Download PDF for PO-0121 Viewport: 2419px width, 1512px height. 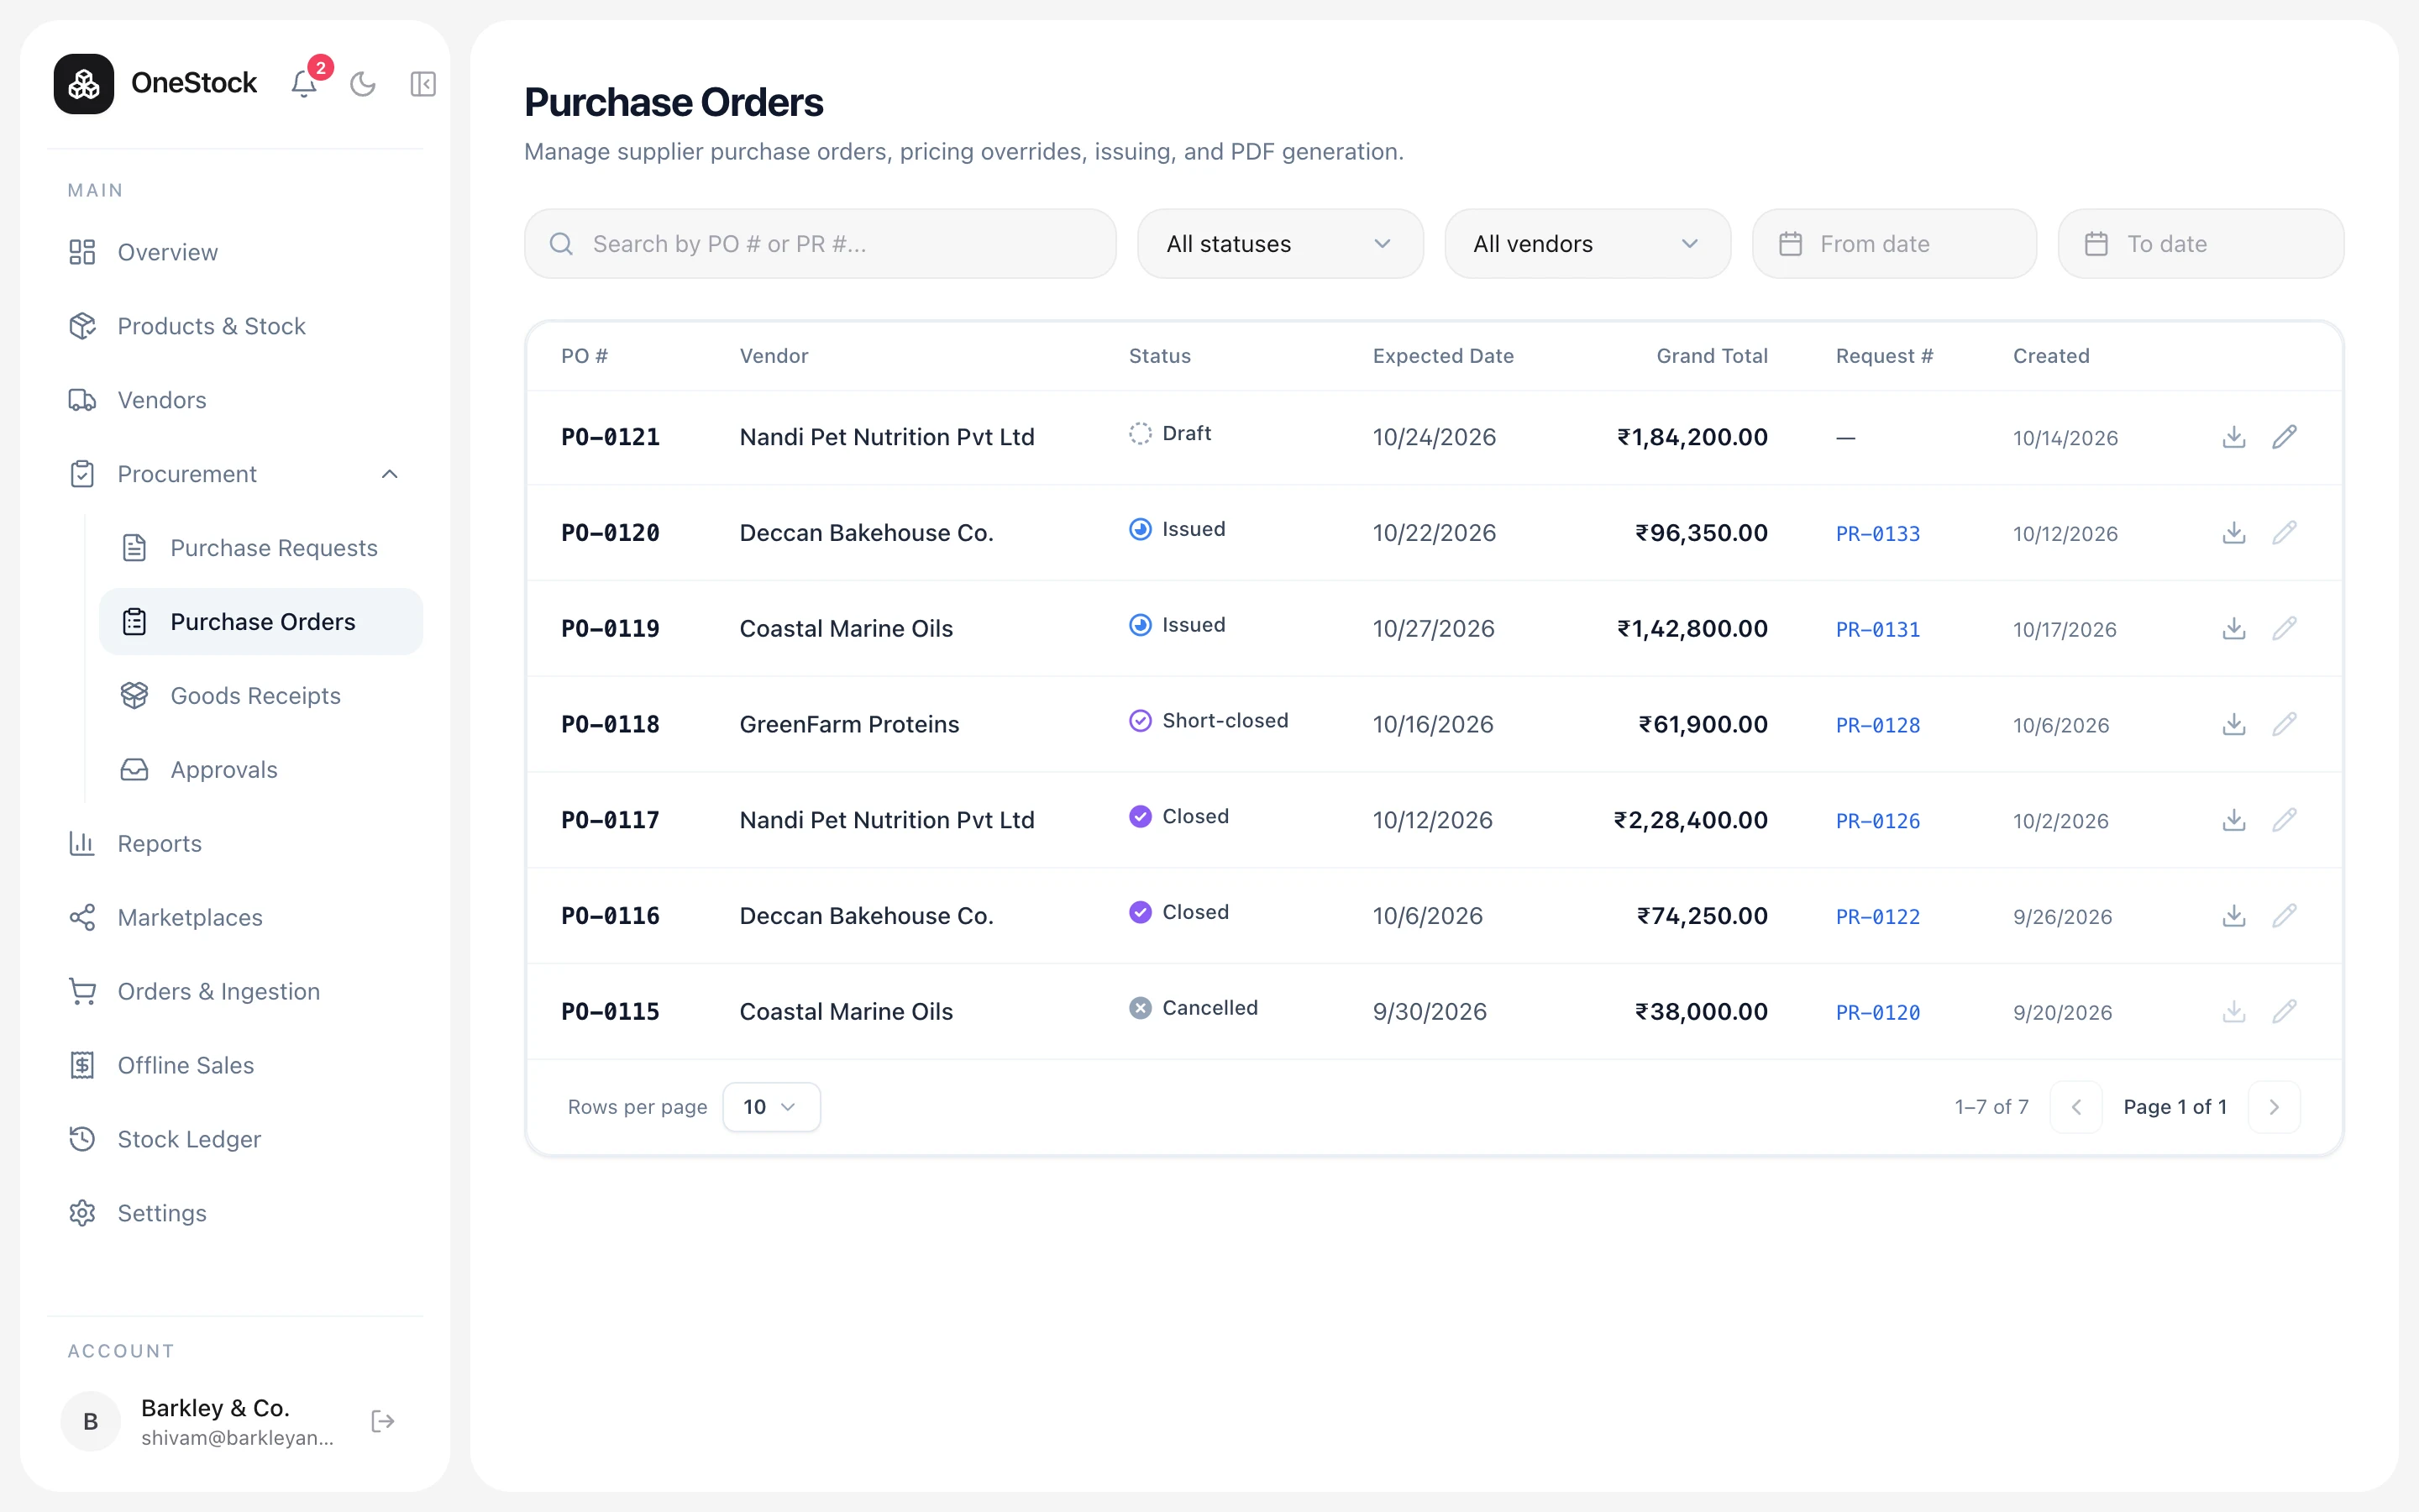[x=2234, y=437]
